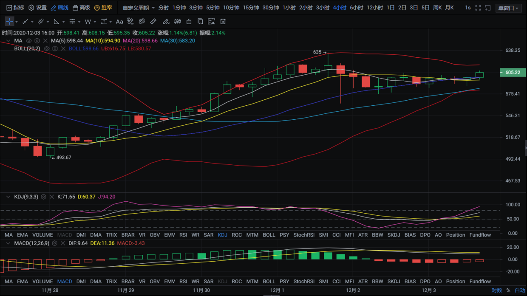Screen dimensions: 527x296
Task: Switch to the 1日 timeframe
Action: point(390,8)
